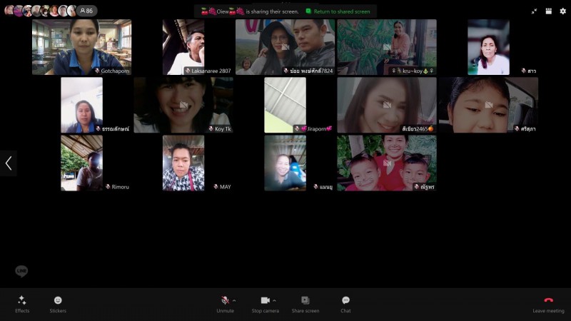The height and width of the screenshot is (321, 571).
Task: Select Koy Tk's video tile
Action: (x=183, y=105)
